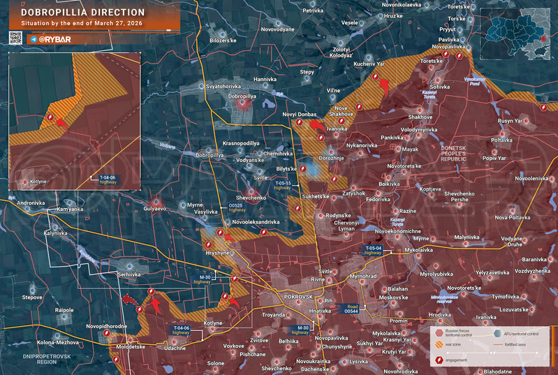Click the POKROVSK city label

299,297
